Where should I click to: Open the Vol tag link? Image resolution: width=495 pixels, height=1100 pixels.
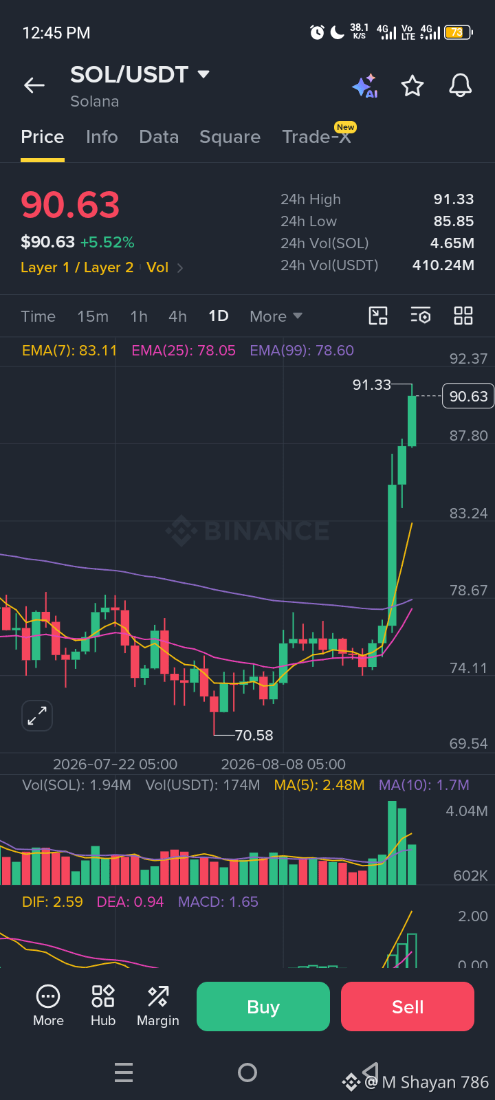pyautogui.click(x=157, y=267)
